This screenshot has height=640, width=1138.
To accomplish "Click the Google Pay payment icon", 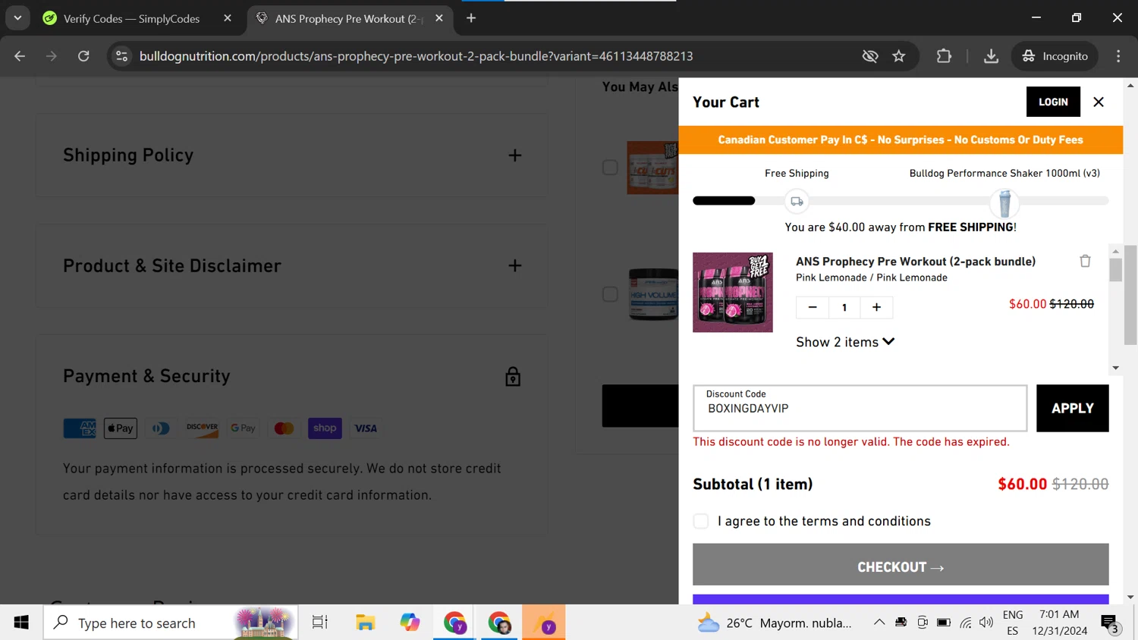I will 243,428.
